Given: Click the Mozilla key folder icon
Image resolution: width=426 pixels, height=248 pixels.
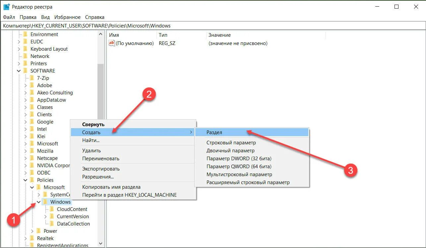Looking at the screenshot, I should tap(32, 151).
